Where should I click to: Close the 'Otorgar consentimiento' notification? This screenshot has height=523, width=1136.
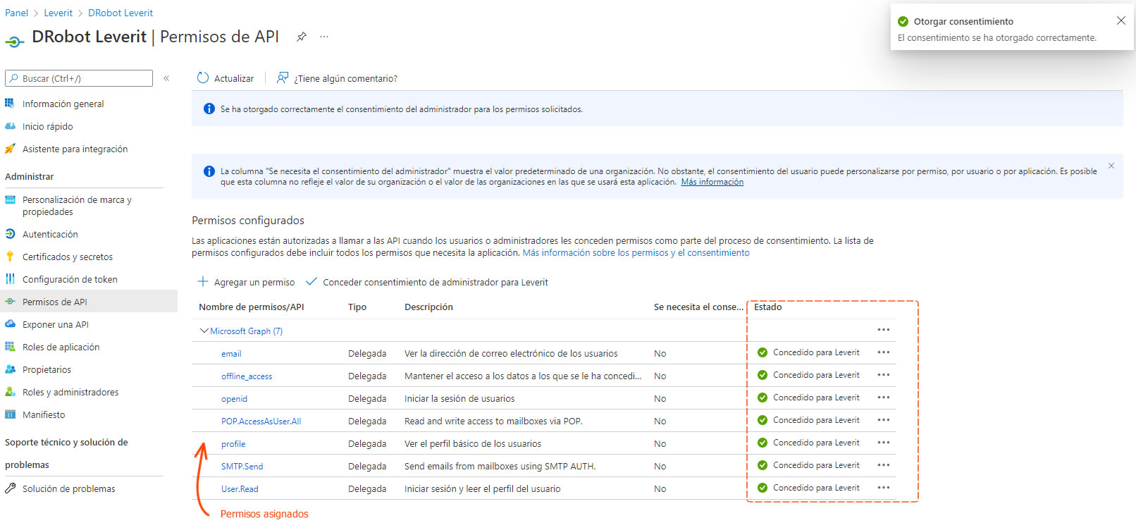[1120, 20]
